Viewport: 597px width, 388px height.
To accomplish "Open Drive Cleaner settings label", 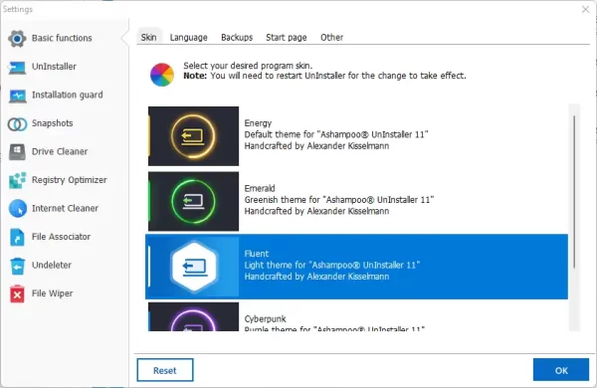I will 60,151.
